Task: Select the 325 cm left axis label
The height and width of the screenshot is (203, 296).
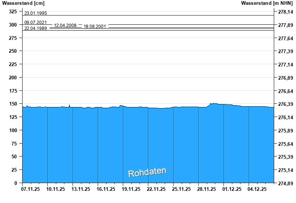Action: (x=13, y=11)
